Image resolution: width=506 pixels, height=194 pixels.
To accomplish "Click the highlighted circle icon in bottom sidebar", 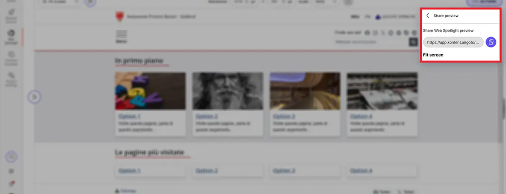I will pyautogui.click(x=12, y=157).
